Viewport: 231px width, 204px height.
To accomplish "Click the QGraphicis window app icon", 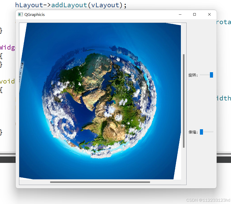I will 20,14.
